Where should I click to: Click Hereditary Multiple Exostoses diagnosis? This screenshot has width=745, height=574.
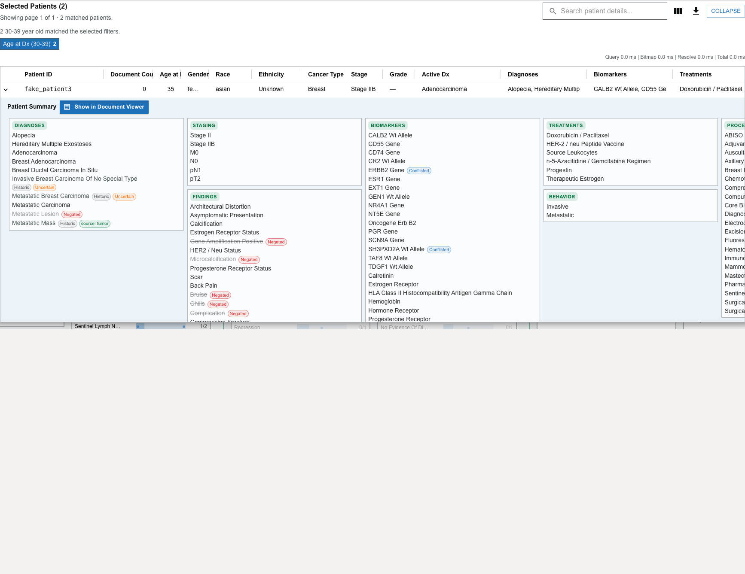coord(52,144)
